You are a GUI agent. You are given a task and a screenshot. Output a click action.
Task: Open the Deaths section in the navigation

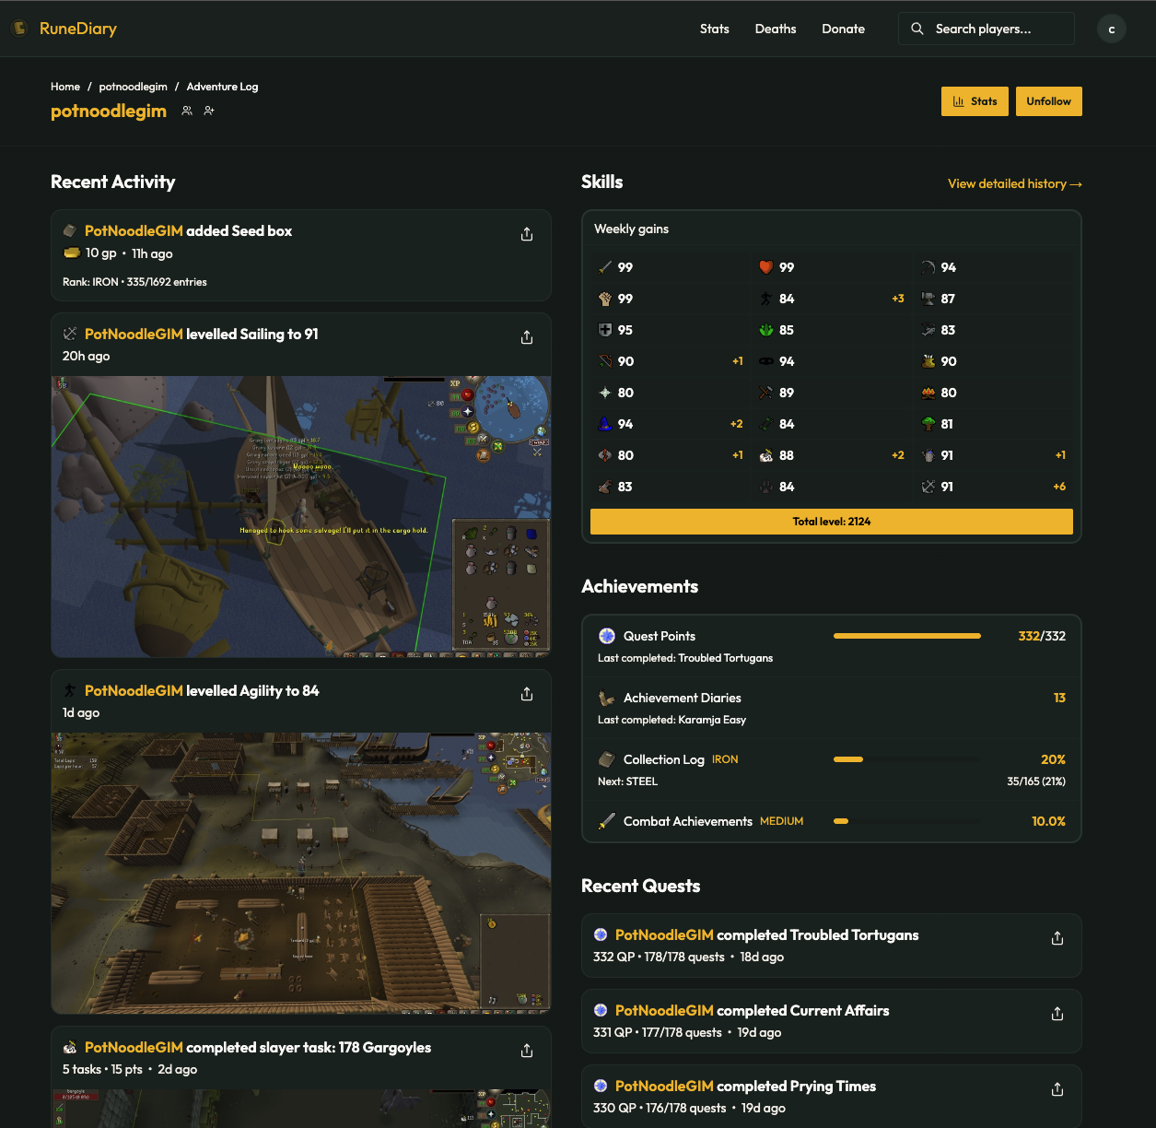point(775,29)
